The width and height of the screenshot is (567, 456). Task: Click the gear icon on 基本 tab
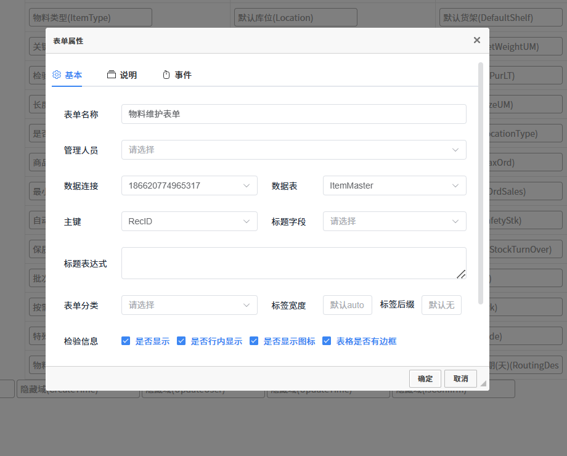point(57,75)
